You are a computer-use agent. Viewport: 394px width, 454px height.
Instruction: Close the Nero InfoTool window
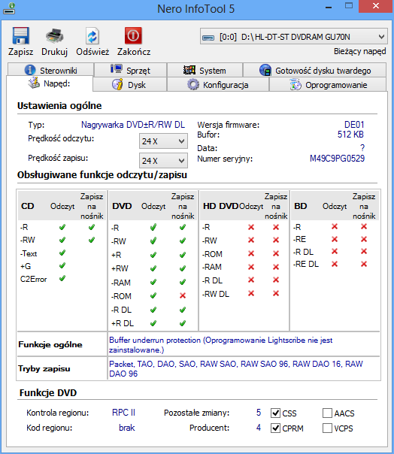point(376,6)
